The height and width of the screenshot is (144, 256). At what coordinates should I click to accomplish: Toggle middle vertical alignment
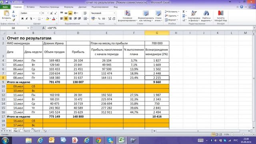point(66,13)
